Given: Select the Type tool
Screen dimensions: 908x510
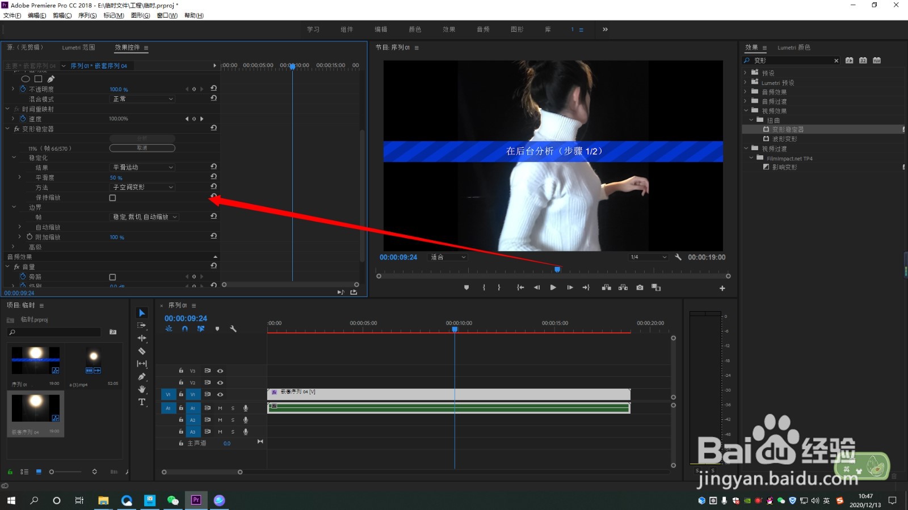Looking at the screenshot, I should 142,402.
